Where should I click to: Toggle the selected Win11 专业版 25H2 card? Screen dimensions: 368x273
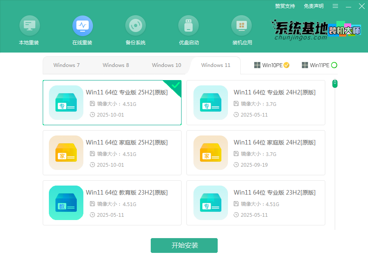click(x=112, y=103)
